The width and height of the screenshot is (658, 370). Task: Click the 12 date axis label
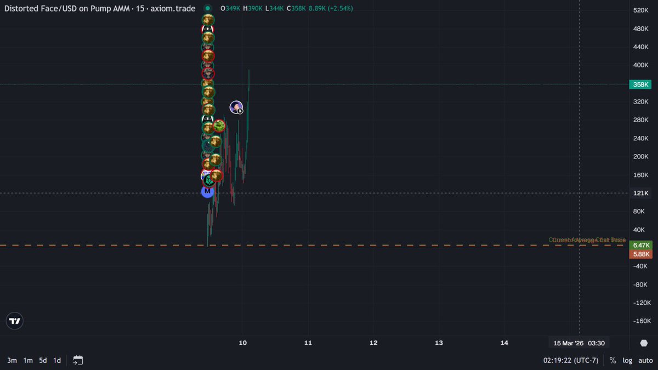373,343
